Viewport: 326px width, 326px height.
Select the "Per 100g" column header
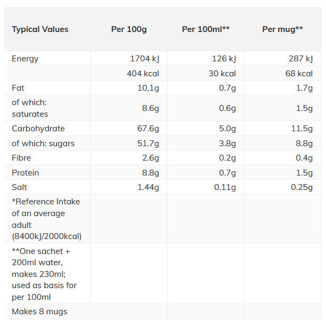[129, 29]
